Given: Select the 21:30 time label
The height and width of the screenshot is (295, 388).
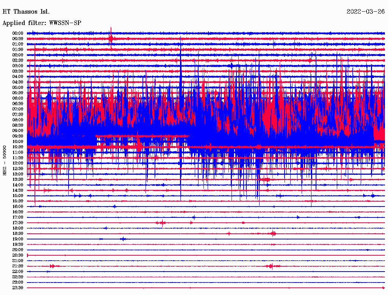Looking at the screenshot, I should coord(18,266).
